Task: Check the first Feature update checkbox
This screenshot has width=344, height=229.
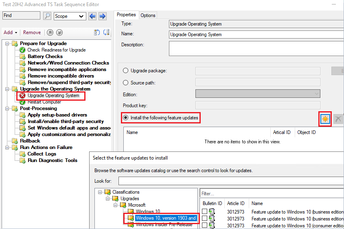Action: pos(205,212)
